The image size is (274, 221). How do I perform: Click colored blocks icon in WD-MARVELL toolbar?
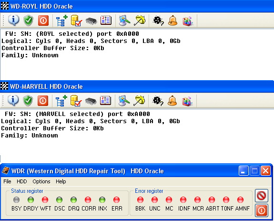click(x=187, y=101)
